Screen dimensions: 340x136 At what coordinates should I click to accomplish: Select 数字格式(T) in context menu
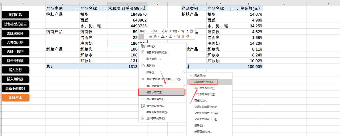pyautogui.click(x=162, y=58)
